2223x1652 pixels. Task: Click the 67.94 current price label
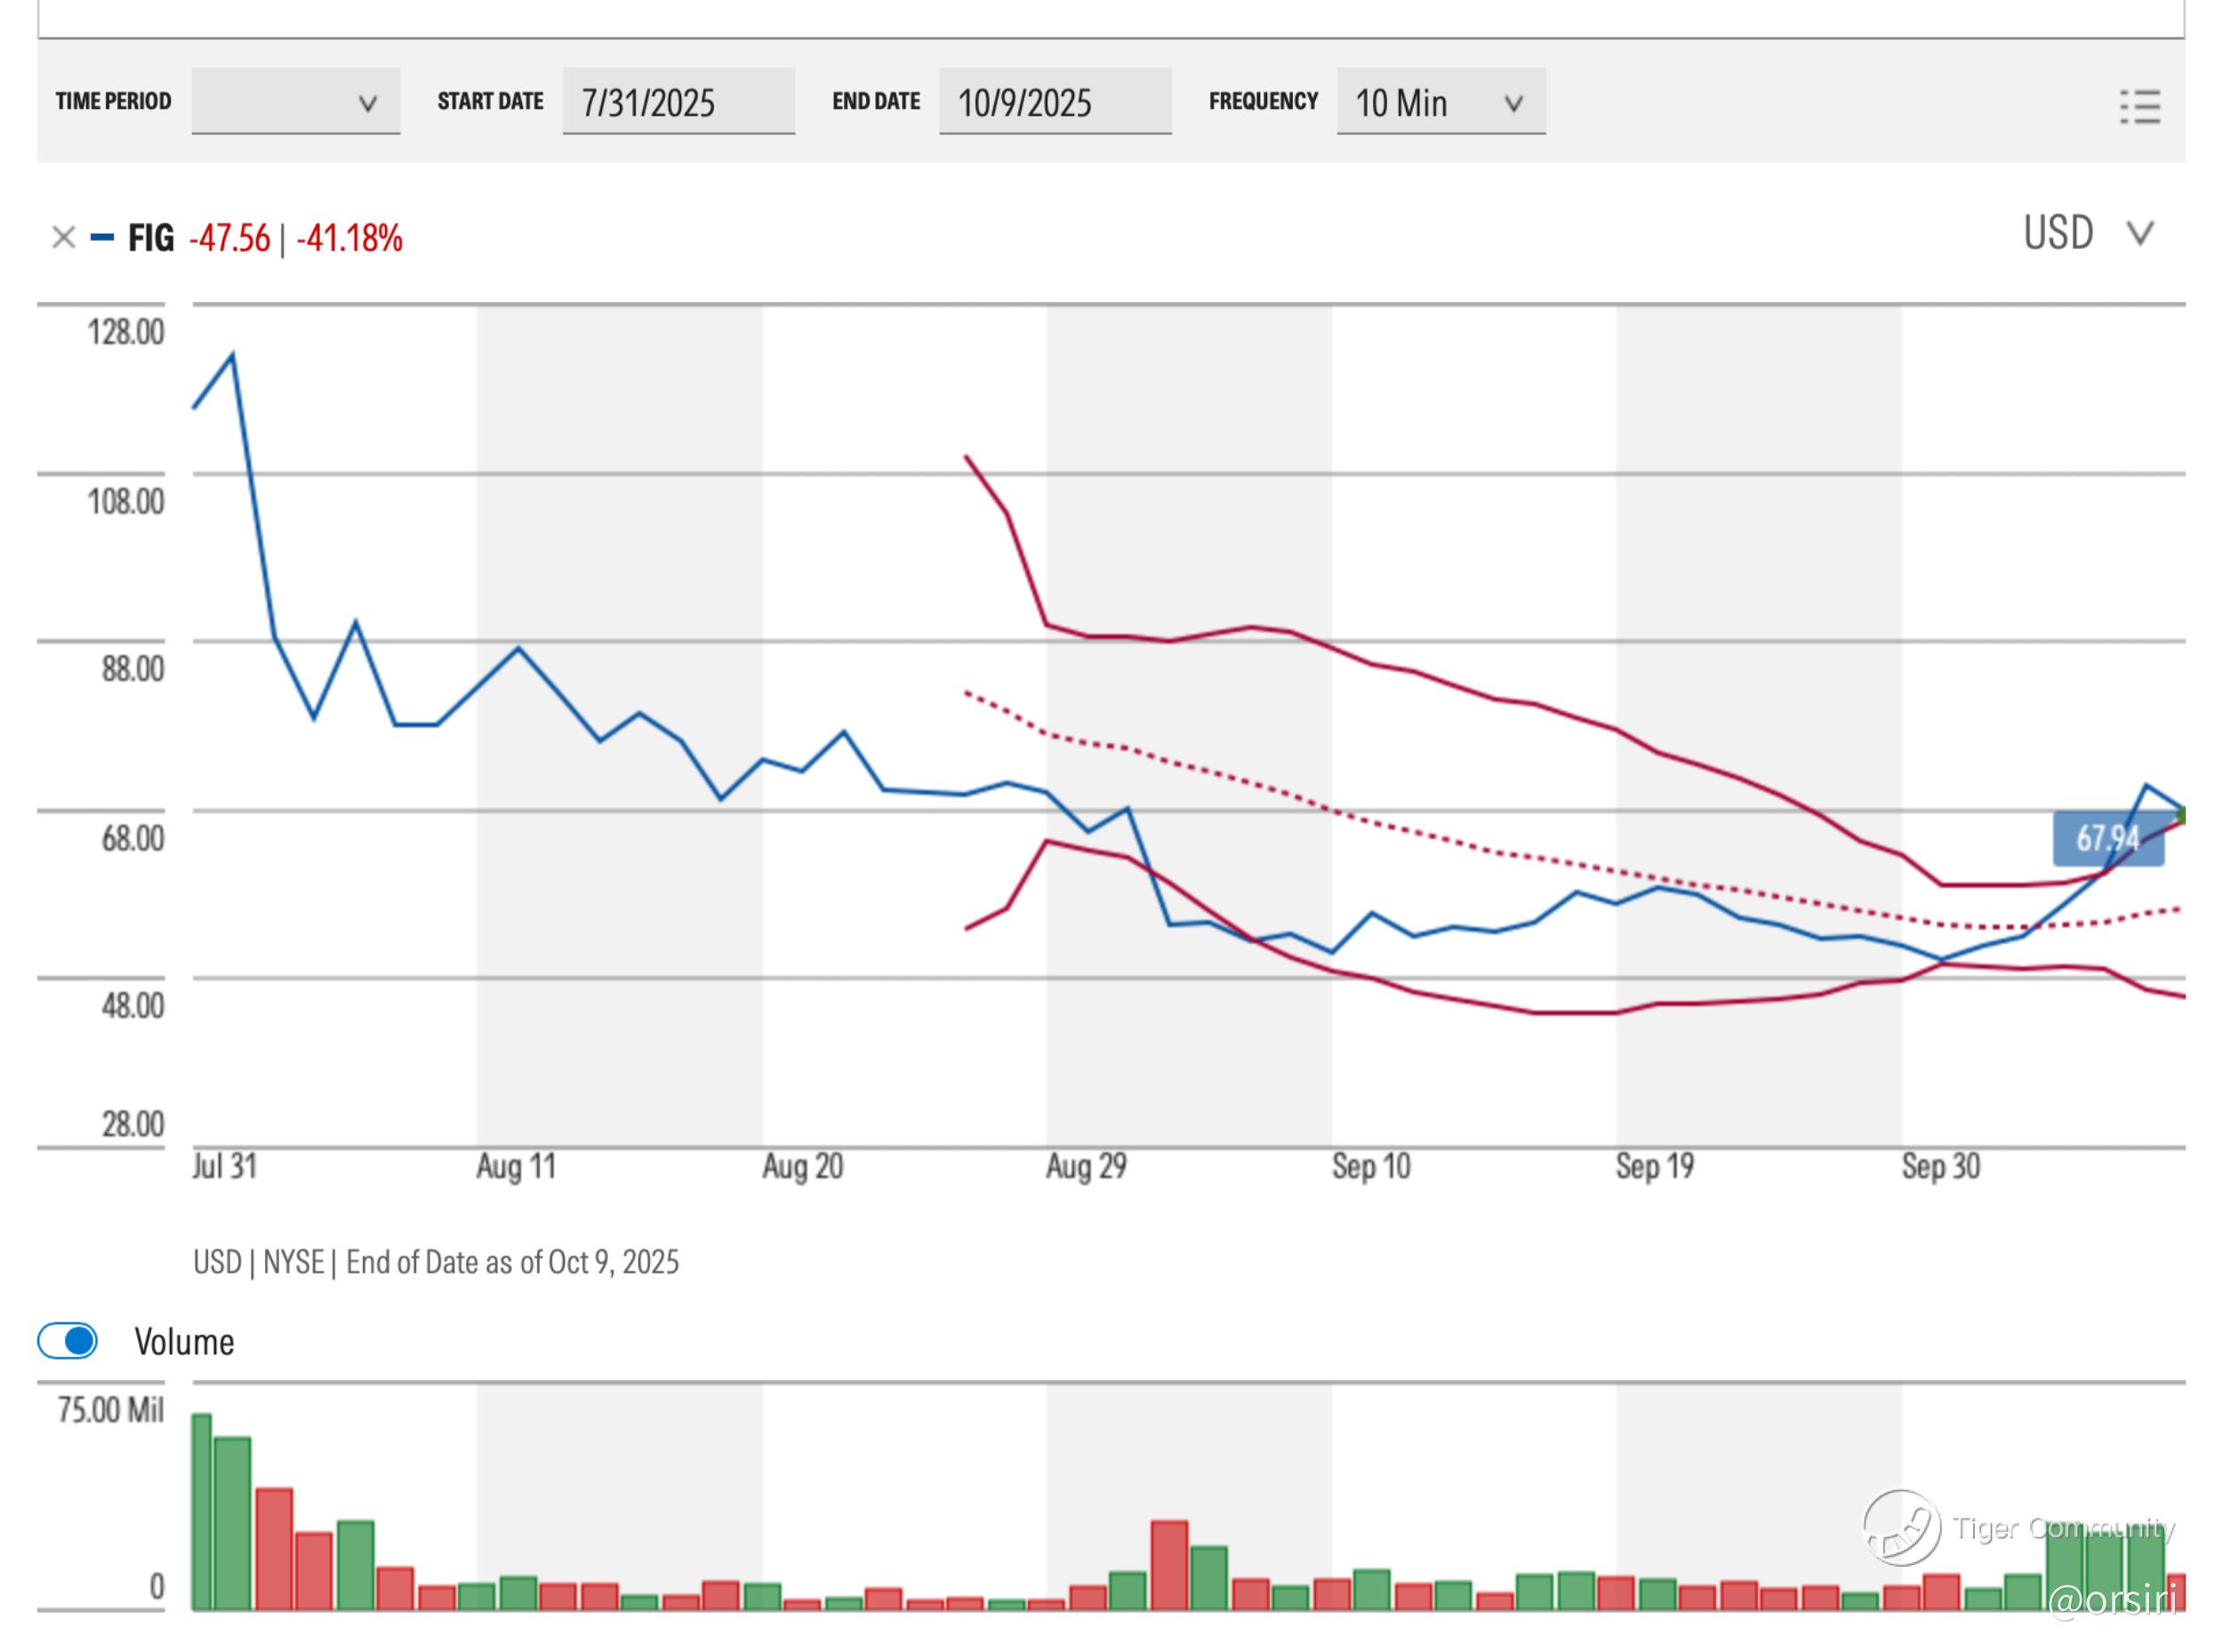[x=2107, y=839]
